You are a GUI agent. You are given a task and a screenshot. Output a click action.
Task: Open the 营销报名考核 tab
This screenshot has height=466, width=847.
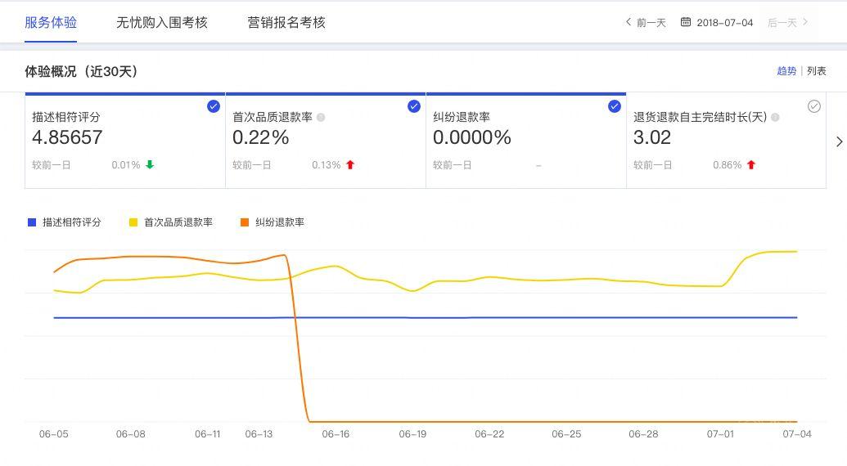(286, 23)
